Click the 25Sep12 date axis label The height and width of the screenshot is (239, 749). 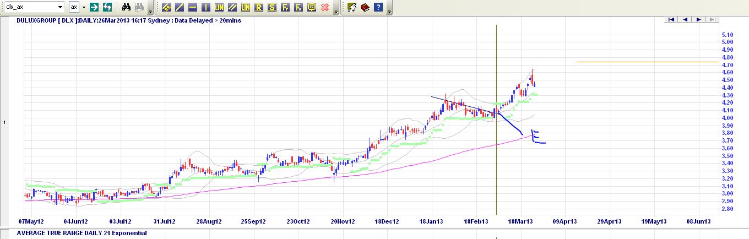pyautogui.click(x=254, y=221)
